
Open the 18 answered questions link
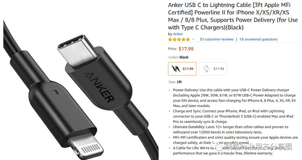pos(258,39)
